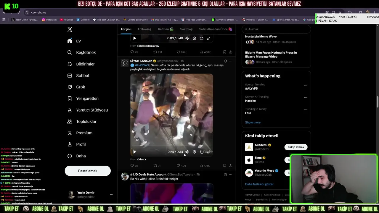
Task: Like the post with 6.6K likes
Action: click(181, 52)
